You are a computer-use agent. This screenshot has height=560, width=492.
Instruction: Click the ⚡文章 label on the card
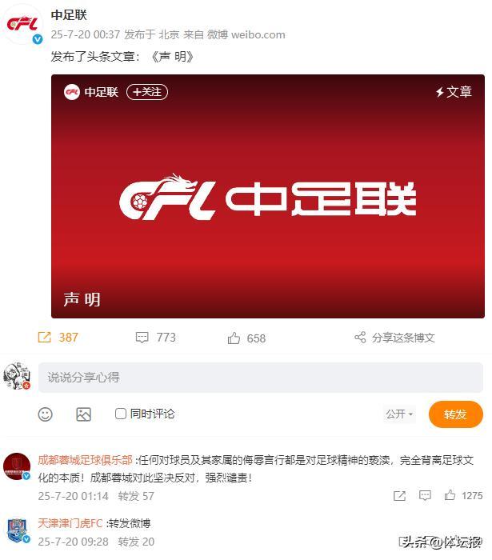coord(454,92)
